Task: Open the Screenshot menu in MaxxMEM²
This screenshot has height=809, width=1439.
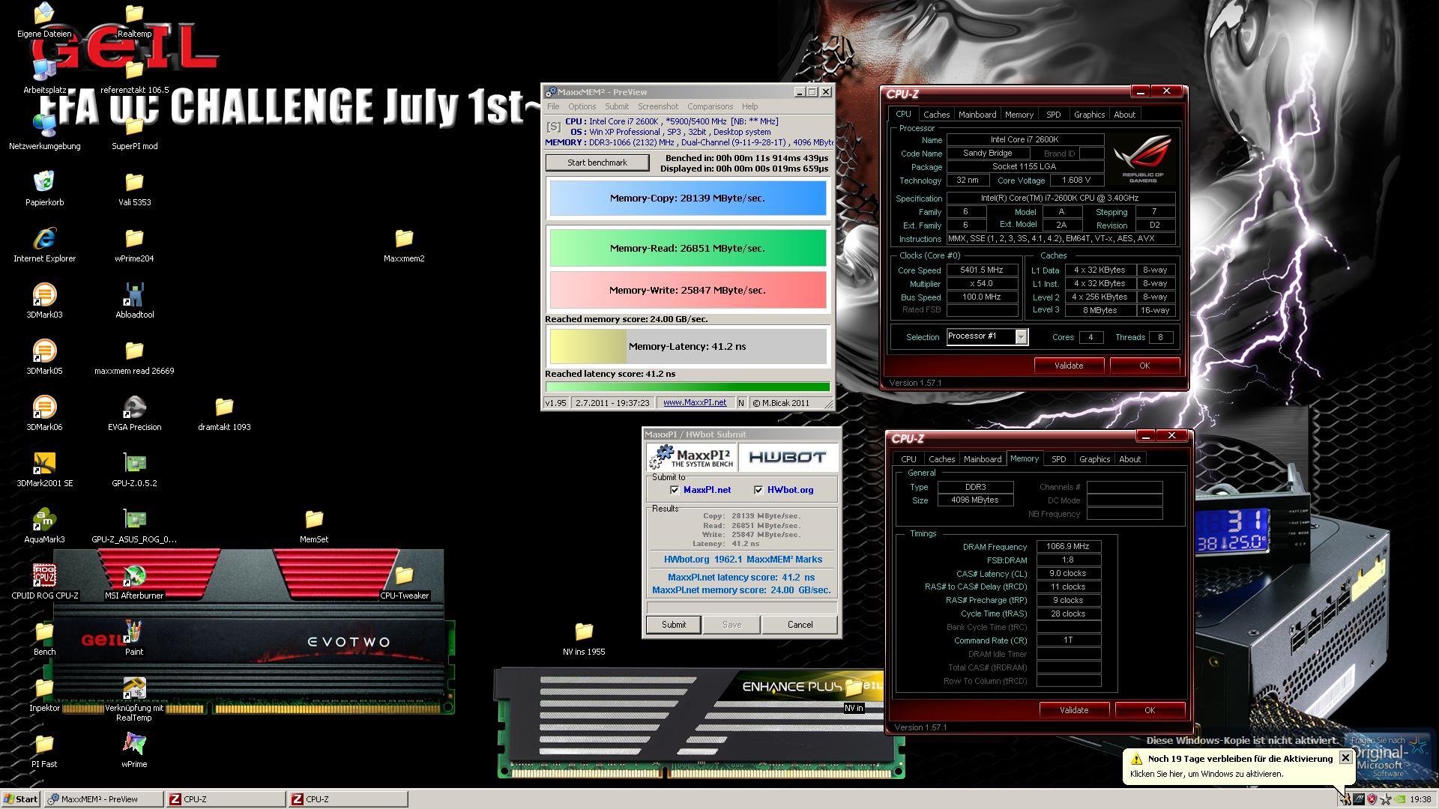Action: (657, 106)
